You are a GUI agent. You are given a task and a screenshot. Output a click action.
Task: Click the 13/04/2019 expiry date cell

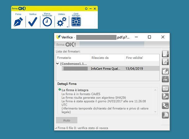[x=134, y=69]
